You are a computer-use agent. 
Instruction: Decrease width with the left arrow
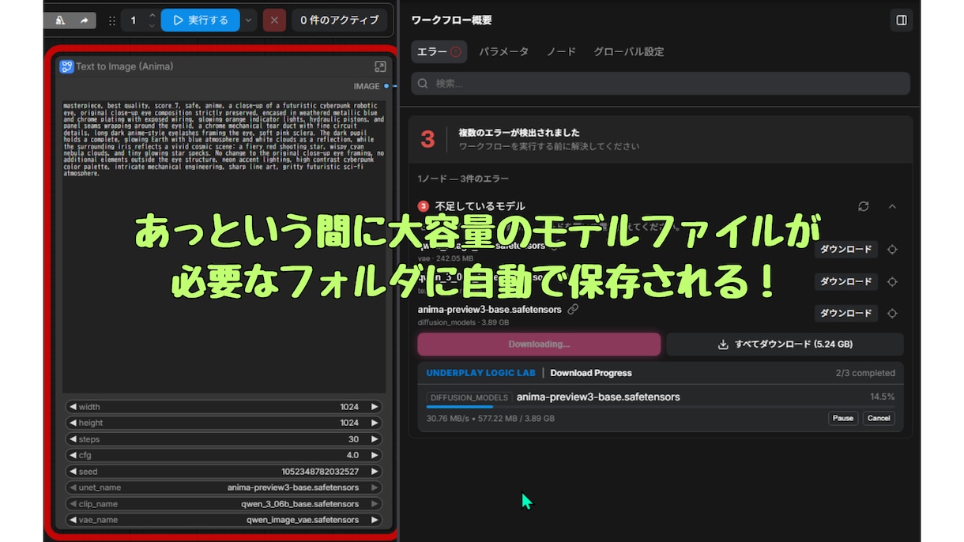73,407
